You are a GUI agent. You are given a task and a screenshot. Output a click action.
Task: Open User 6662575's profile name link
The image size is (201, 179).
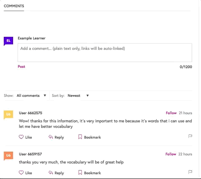tap(31, 113)
